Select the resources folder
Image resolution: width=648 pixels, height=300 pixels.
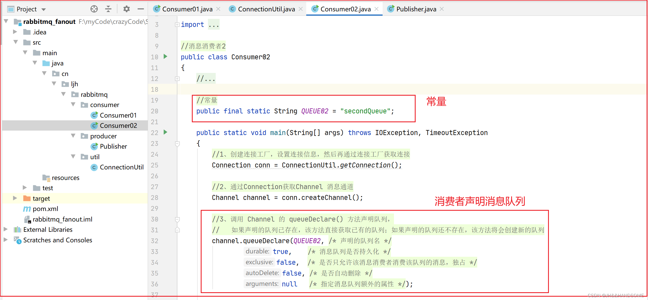click(x=66, y=177)
